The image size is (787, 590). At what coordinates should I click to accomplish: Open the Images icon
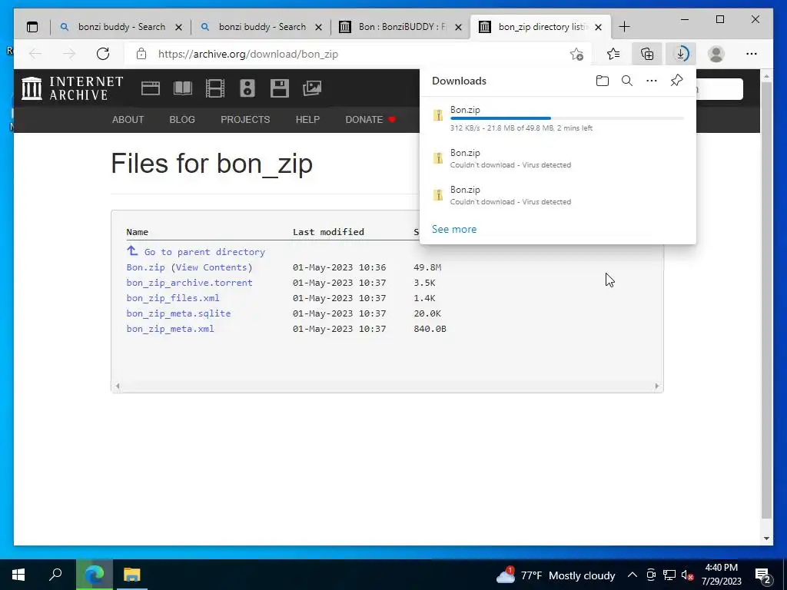pyautogui.click(x=312, y=88)
